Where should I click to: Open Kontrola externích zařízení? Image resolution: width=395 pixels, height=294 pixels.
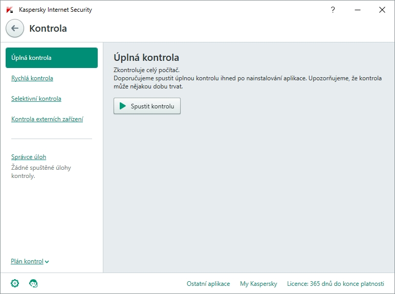pos(47,119)
